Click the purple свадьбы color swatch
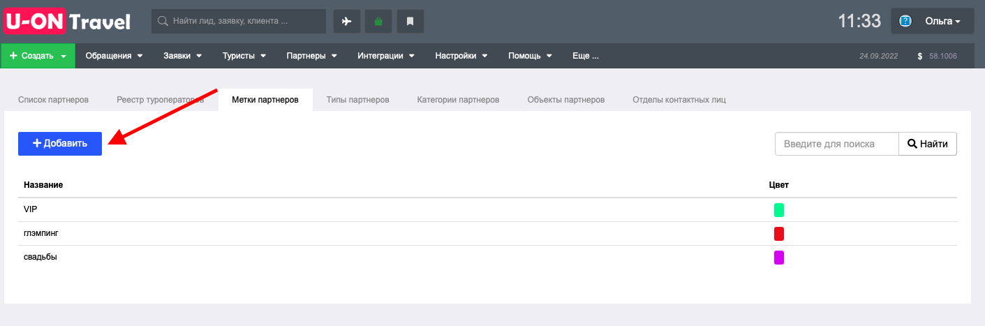The image size is (985, 326). 779,258
